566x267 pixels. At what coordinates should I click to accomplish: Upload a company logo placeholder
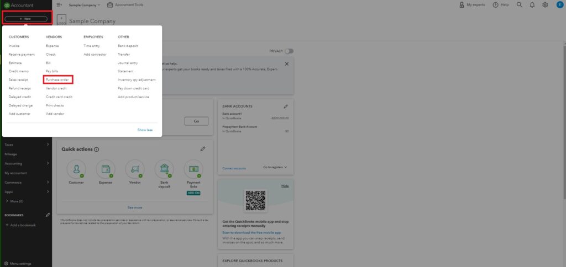click(61, 20)
